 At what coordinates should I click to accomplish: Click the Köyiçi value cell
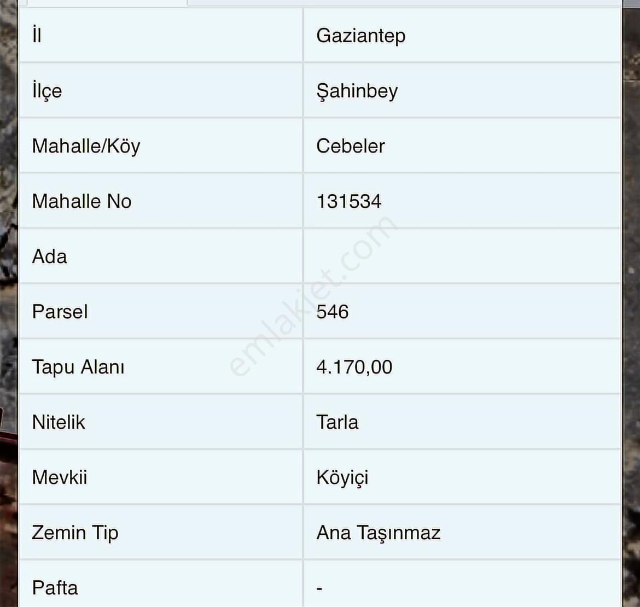click(x=342, y=477)
